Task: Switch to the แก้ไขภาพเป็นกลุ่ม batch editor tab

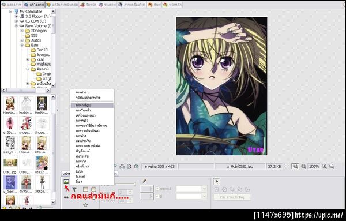Action: [x=62, y=5]
